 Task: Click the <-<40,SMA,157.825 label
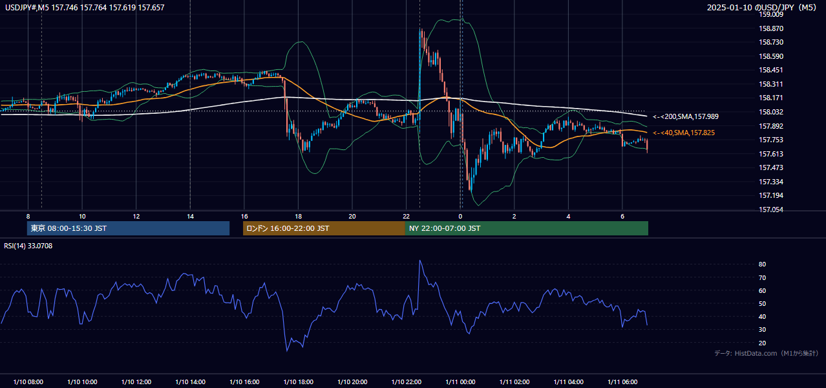684,133
